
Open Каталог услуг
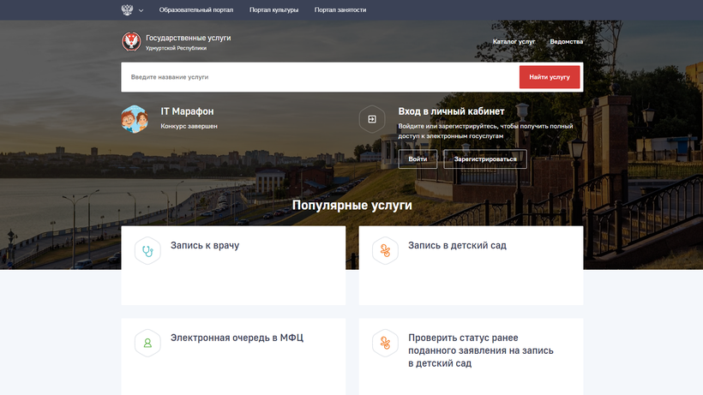pyautogui.click(x=514, y=42)
